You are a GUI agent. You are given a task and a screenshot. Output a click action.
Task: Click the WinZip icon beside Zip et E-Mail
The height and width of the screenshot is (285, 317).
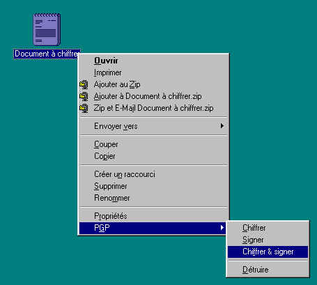(84, 108)
